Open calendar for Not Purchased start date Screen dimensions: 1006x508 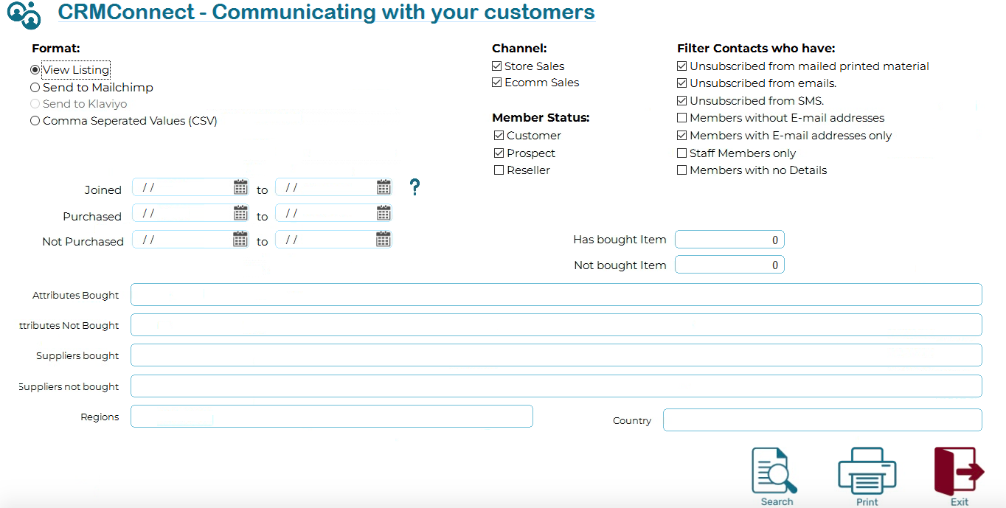point(240,239)
